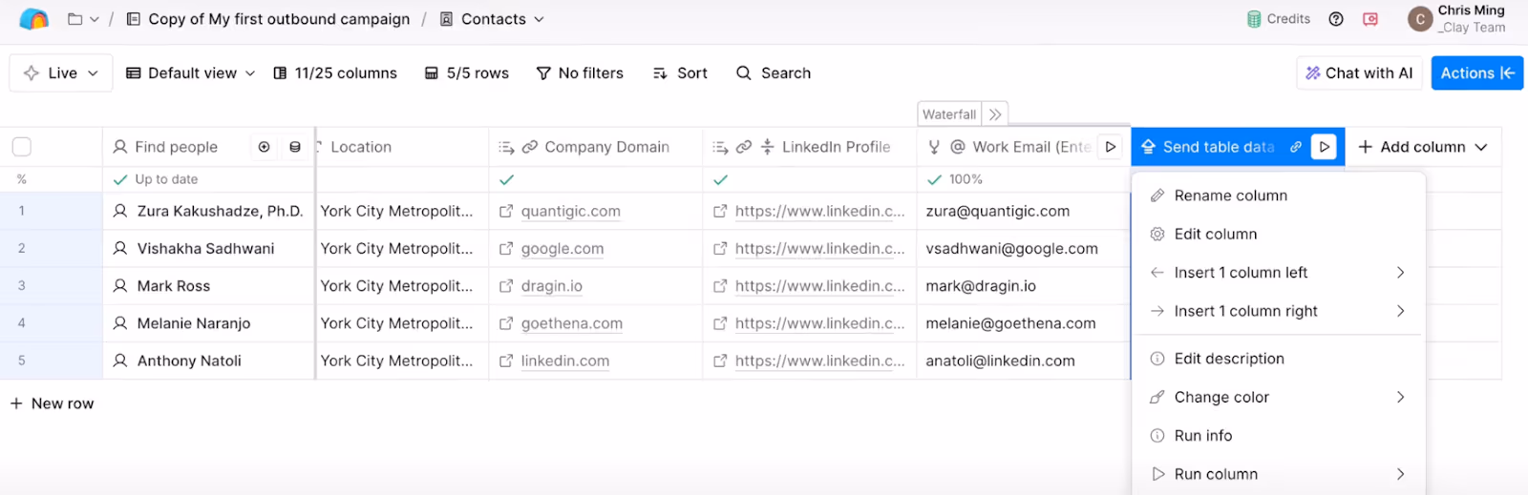Open LinkedIn profile link for Zura row
This screenshot has width=1528, height=495.
click(819, 212)
